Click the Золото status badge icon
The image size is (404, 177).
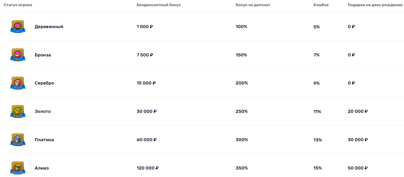pos(18,111)
